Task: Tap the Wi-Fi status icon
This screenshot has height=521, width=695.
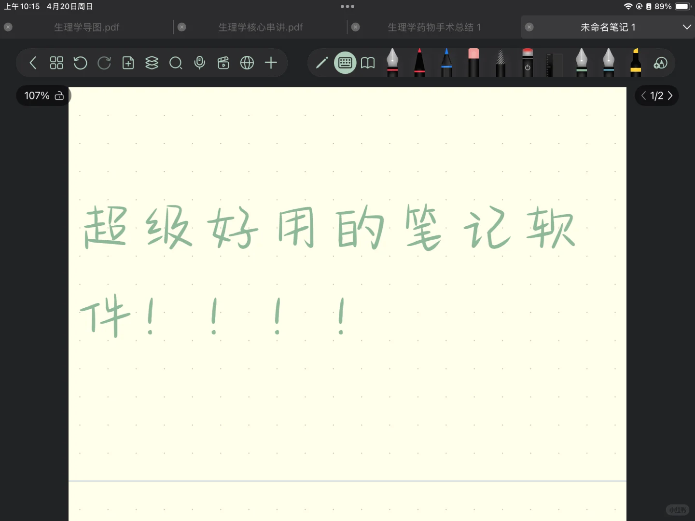Action: [628, 6]
